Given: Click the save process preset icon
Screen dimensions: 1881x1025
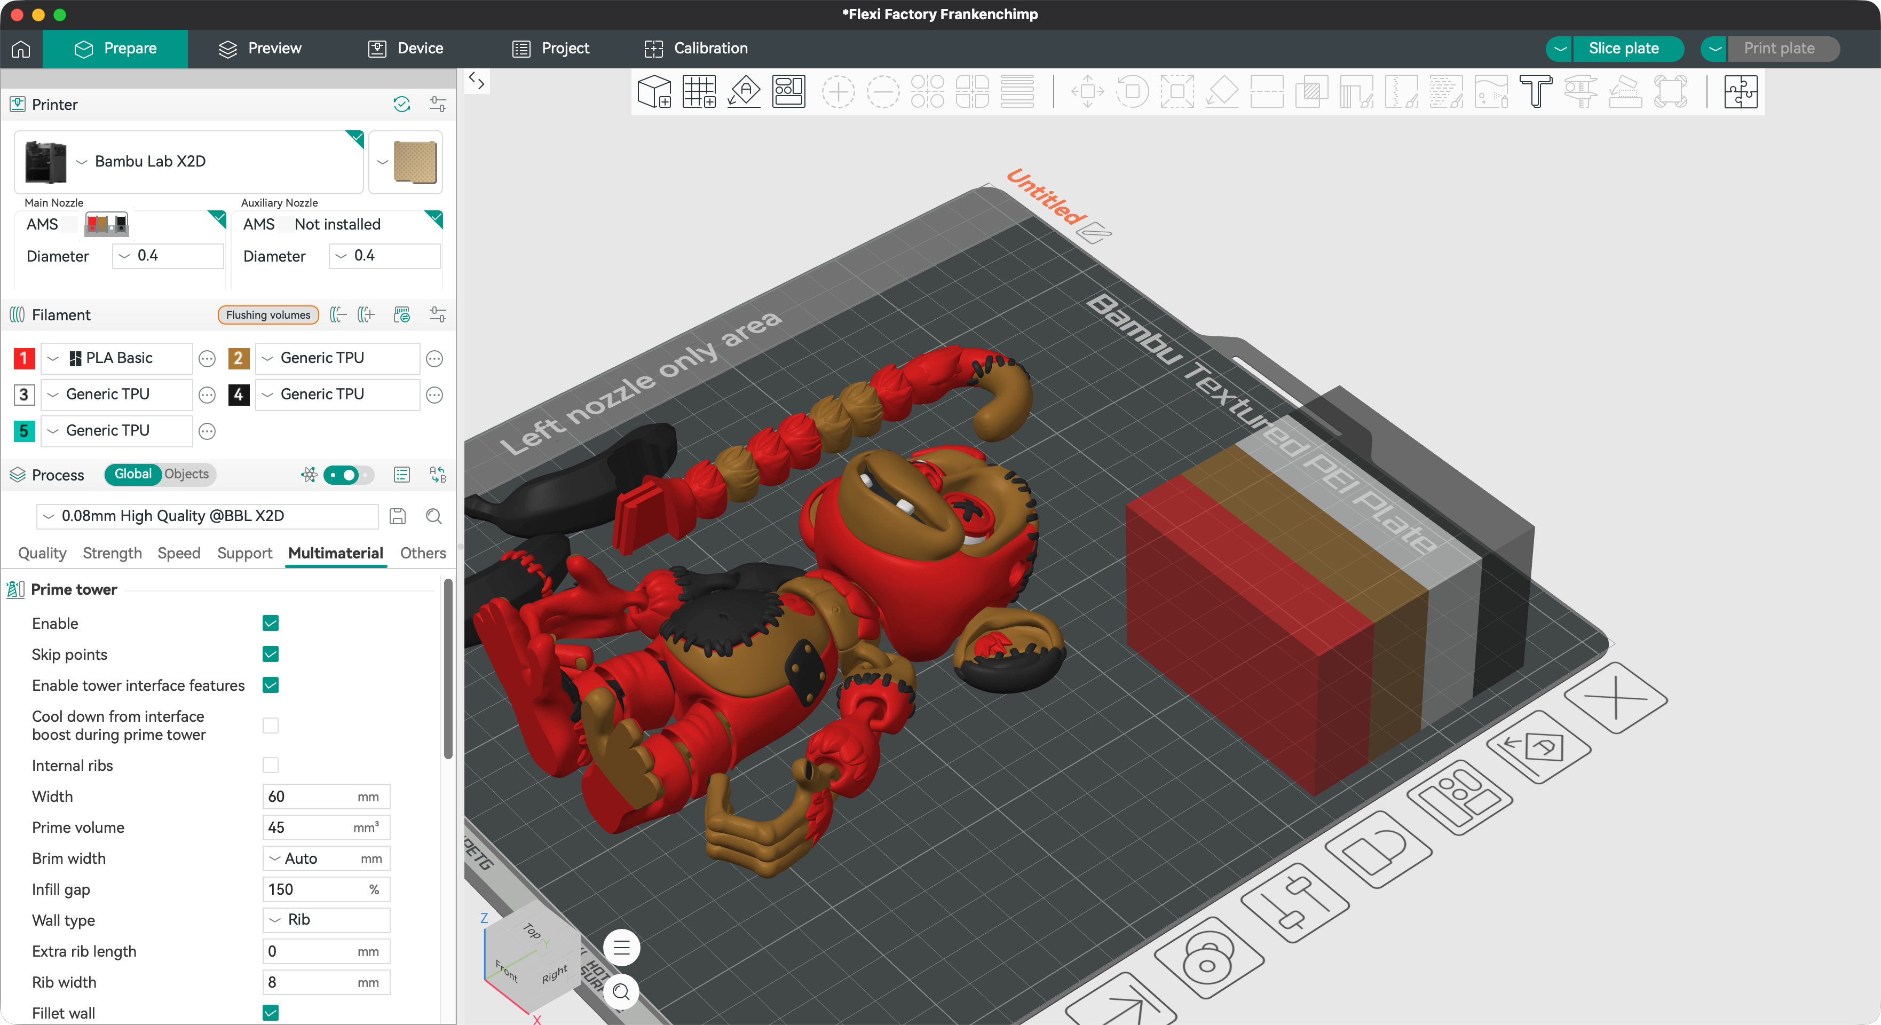Looking at the screenshot, I should tap(397, 517).
